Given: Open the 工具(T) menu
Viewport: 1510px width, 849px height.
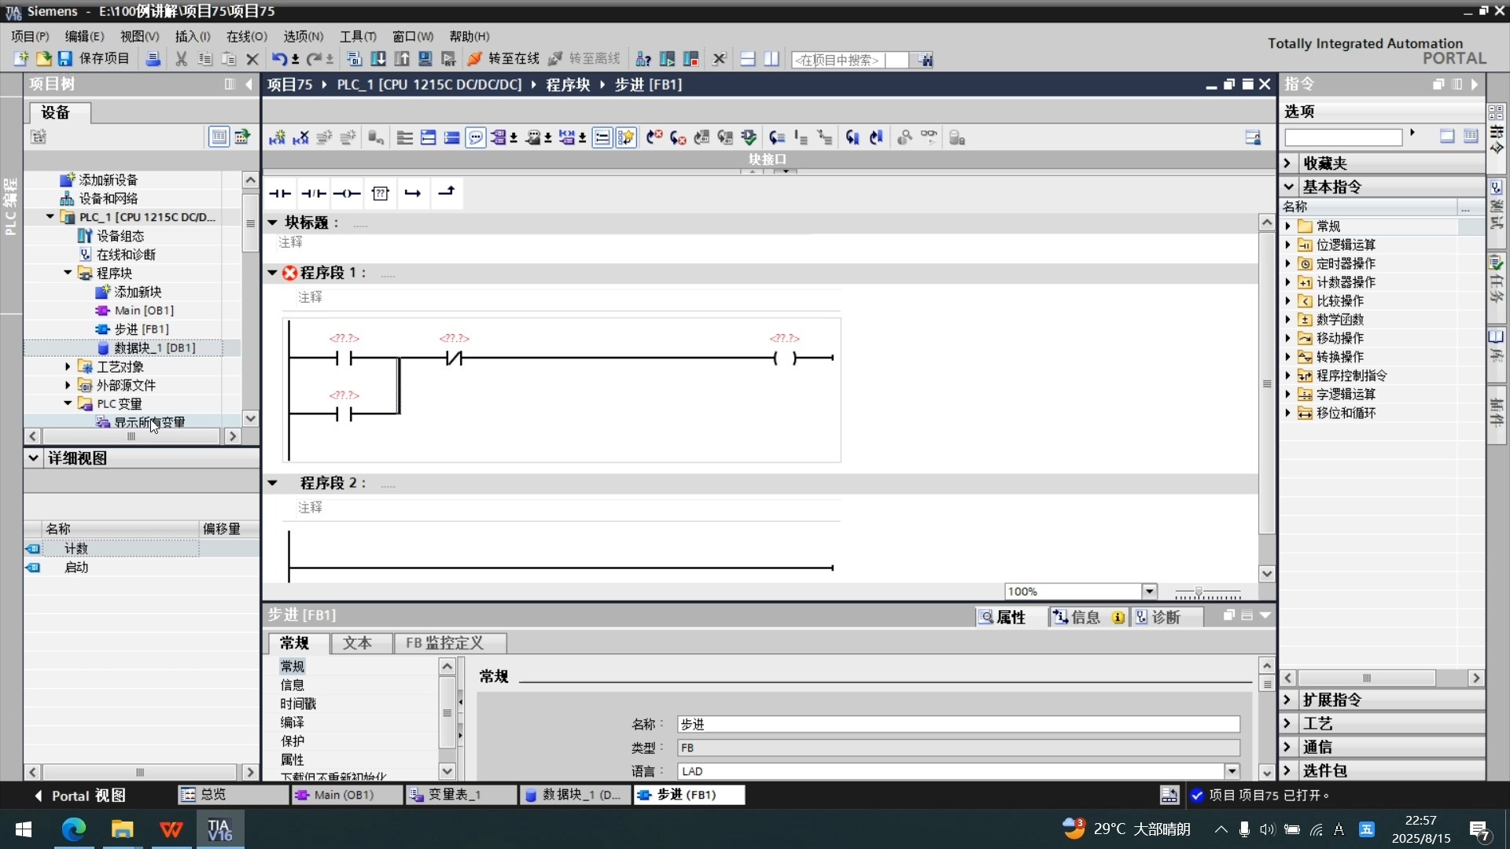Looking at the screenshot, I should point(358,36).
